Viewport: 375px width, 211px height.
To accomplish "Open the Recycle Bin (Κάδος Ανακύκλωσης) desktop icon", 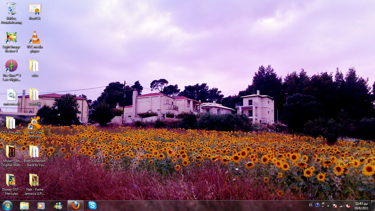I will tap(12, 13).
